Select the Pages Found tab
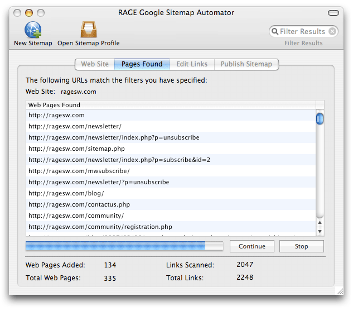The height and width of the screenshot is (311, 353). [x=142, y=64]
